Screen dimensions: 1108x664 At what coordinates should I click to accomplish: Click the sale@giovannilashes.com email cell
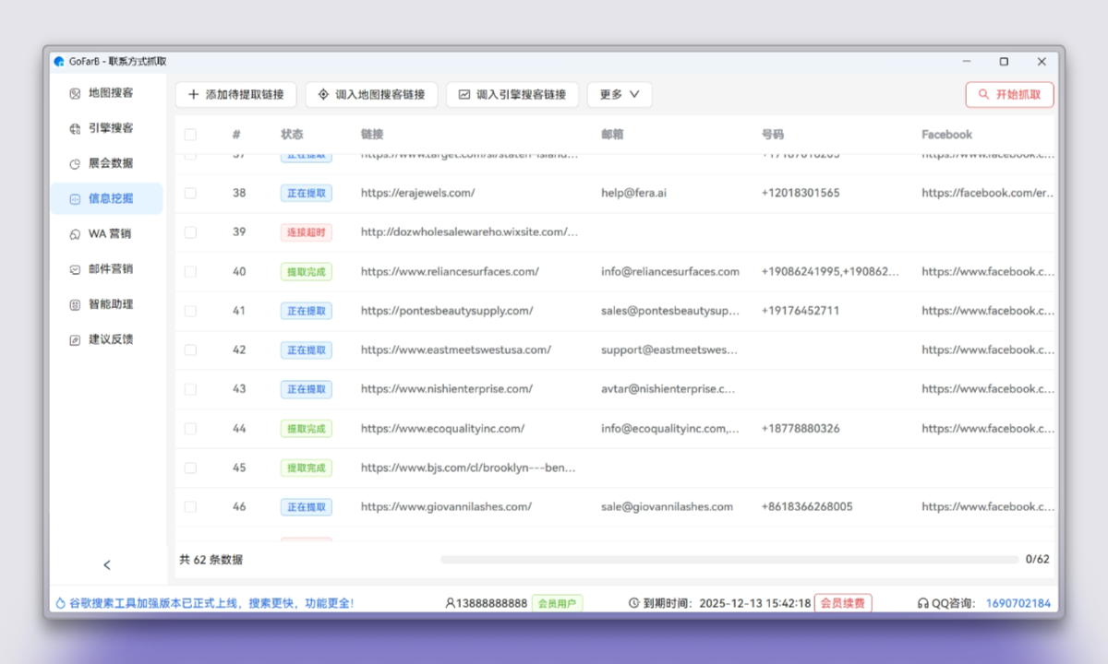coord(667,507)
